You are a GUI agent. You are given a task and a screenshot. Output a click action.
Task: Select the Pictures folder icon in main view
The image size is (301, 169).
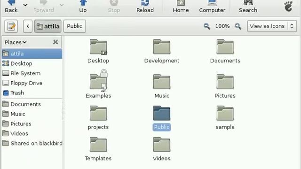(225, 82)
